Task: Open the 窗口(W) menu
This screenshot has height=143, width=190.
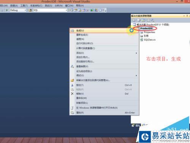Action: [x=69, y=6]
